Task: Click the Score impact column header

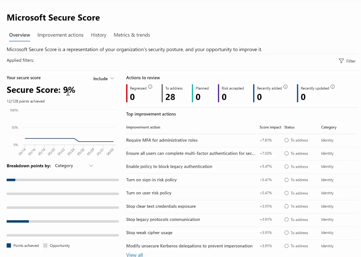Action: point(270,127)
